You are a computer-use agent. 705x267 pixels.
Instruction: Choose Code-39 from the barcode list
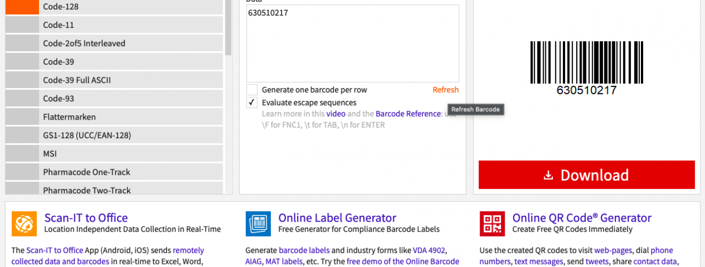[x=114, y=61]
